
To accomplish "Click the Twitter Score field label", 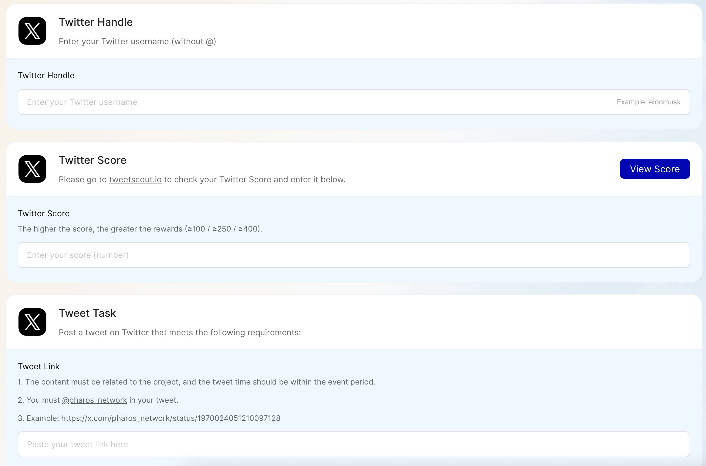I will (44, 213).
